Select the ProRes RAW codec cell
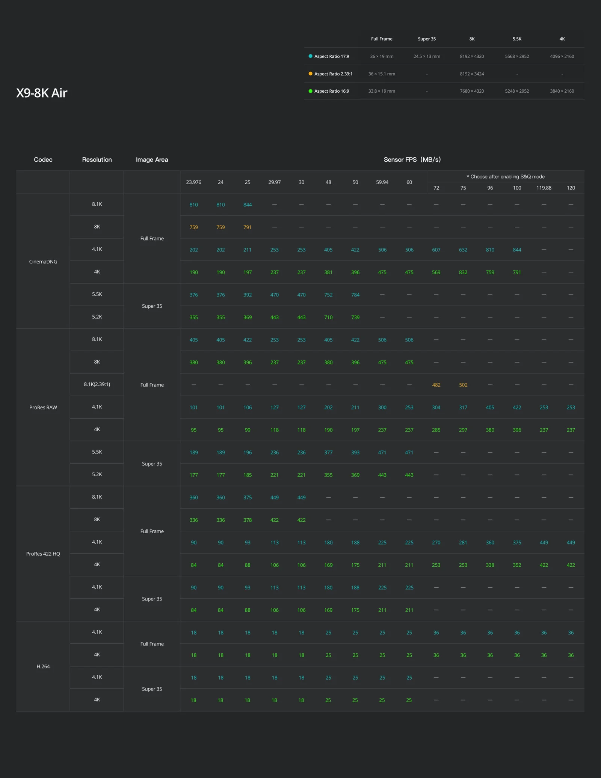The height and width of the screenshot is (778, 601). [43, 407]
